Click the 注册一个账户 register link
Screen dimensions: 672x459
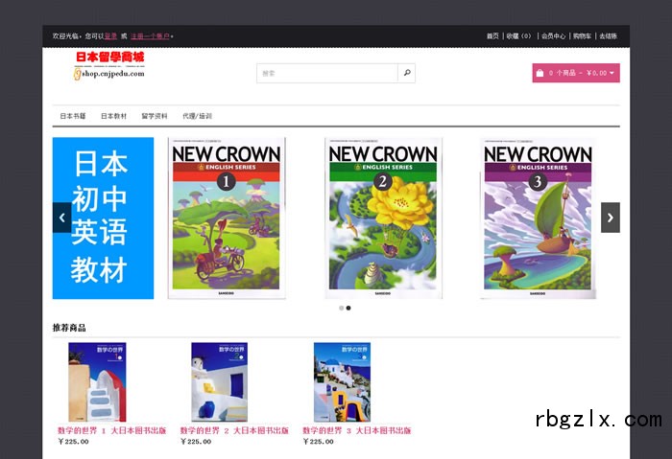coord(150,35)
